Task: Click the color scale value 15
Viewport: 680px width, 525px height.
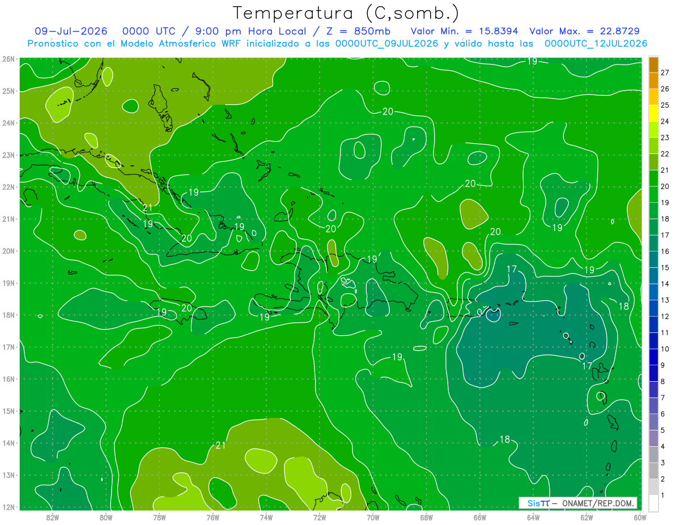Action: click(x=665, y=267)
